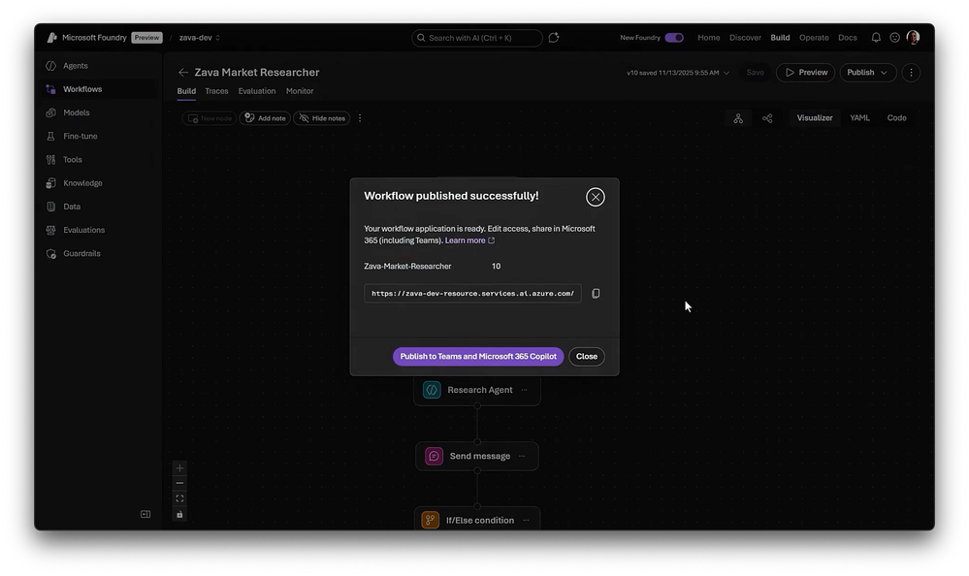Click Hide notes
Screen dimensions: 969x576
pos(321,118)
